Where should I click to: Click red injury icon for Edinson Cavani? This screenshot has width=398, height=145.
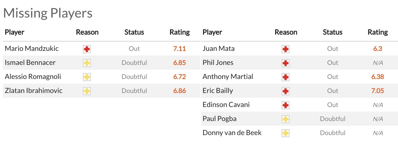point(285,105)
